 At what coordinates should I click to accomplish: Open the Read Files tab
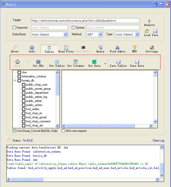click(66, 49)
